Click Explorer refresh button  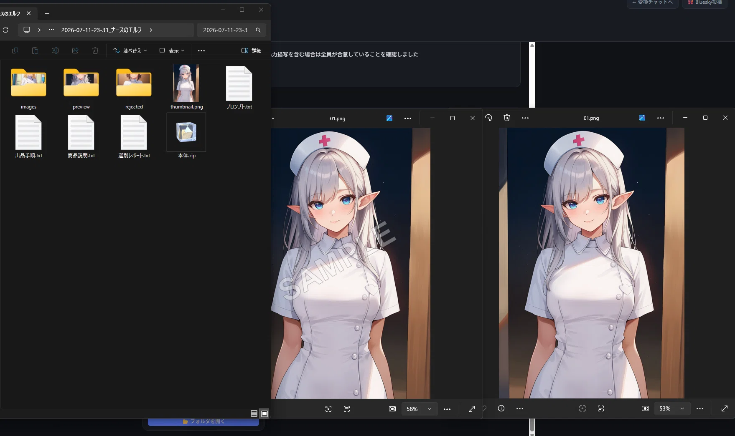click(x=5, y=30)
